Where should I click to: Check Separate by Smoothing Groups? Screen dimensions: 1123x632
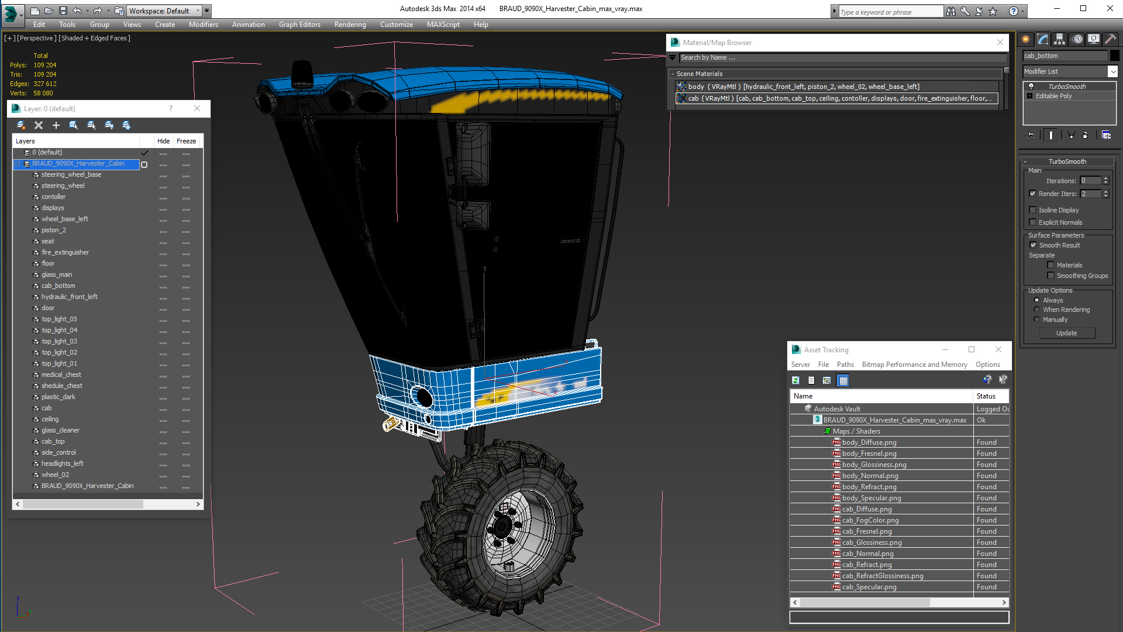coord(1050,276)
